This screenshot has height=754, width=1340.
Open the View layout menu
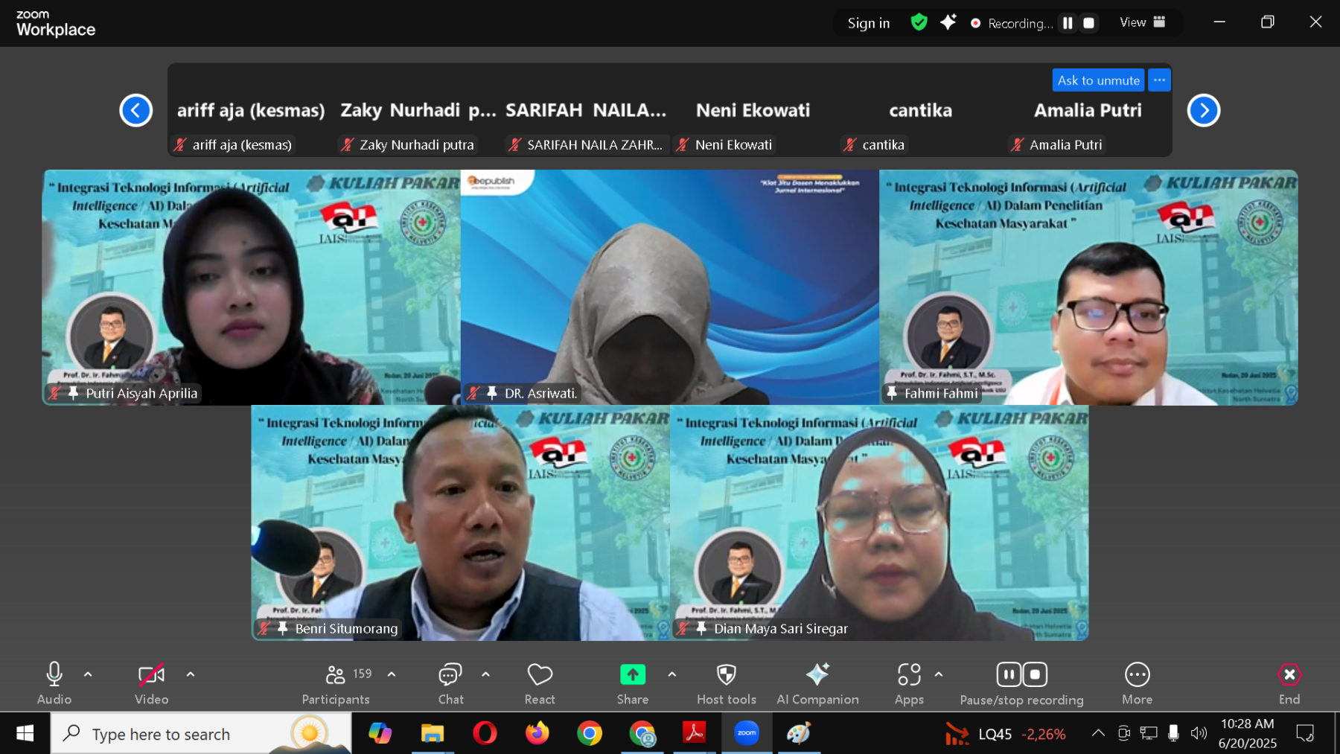[x=1142, y=22]
